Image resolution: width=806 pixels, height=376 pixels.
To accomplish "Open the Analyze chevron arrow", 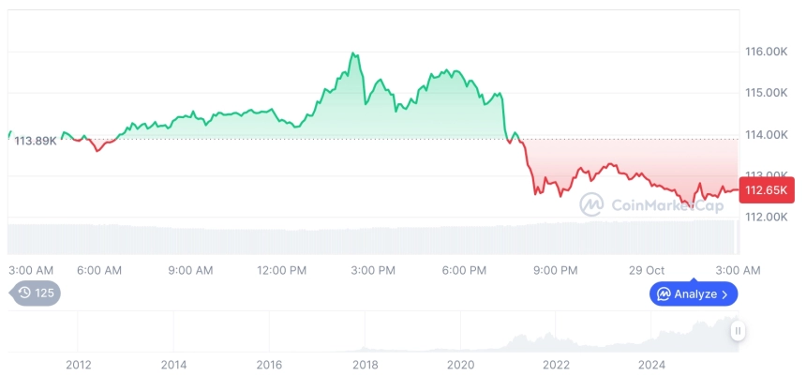I will pyautogui.click(x=724, y=294).
